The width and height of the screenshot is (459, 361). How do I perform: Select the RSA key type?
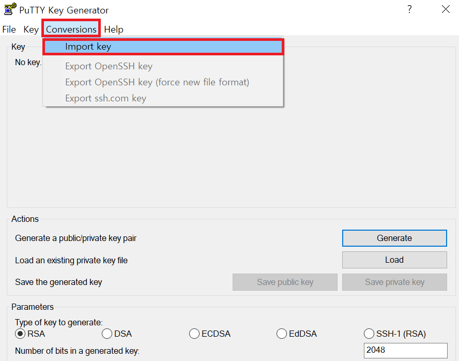(30, 334)
